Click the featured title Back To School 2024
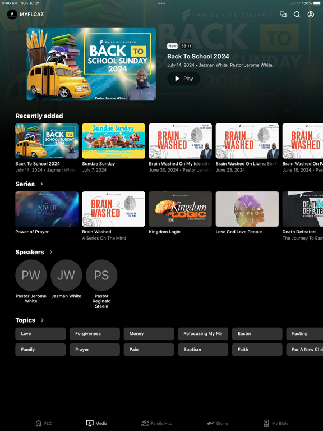The width and height of the screenshot is (323, 431). pos(198,56)
